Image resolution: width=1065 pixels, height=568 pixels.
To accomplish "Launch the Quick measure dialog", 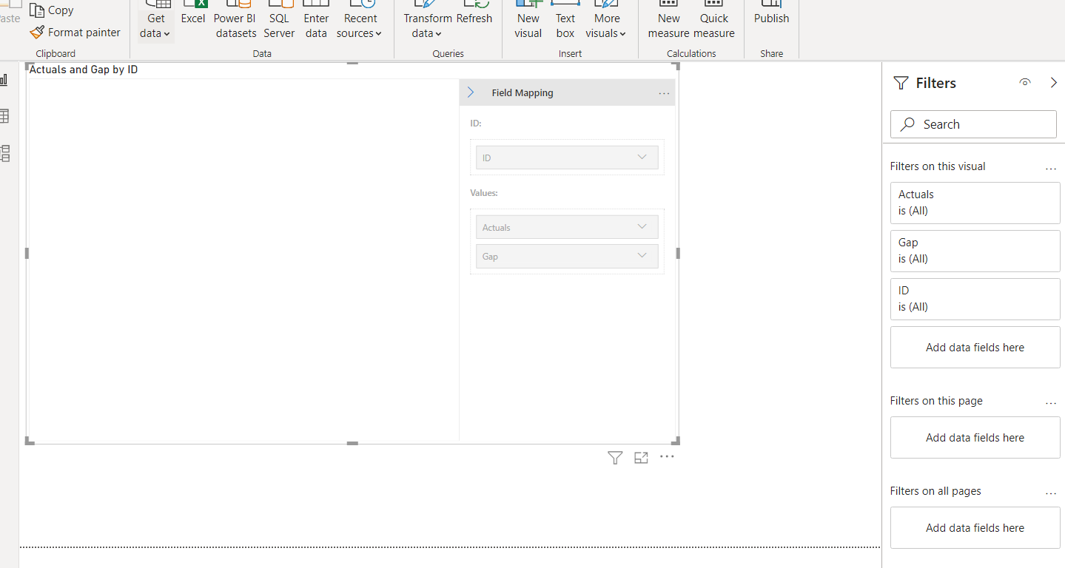I will (714, 21).
